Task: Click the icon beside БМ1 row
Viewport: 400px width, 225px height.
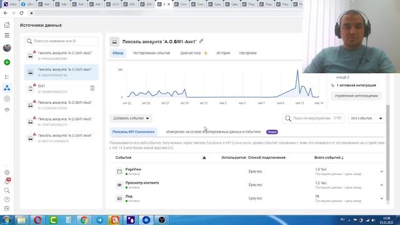Action: tap(92, 88)
